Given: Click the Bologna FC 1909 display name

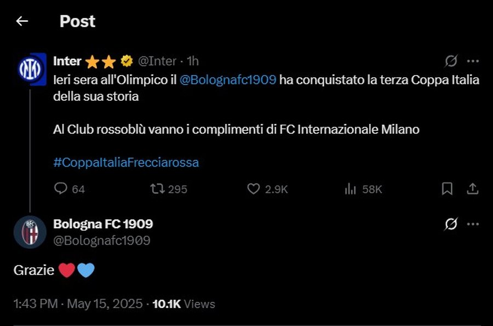Looking at the screenshot, I should (x=103, y=224).
